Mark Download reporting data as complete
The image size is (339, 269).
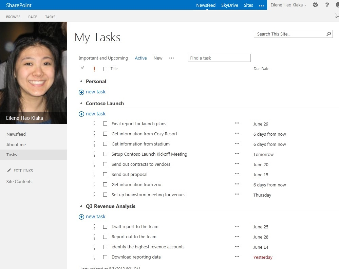(x=105, y=257)
